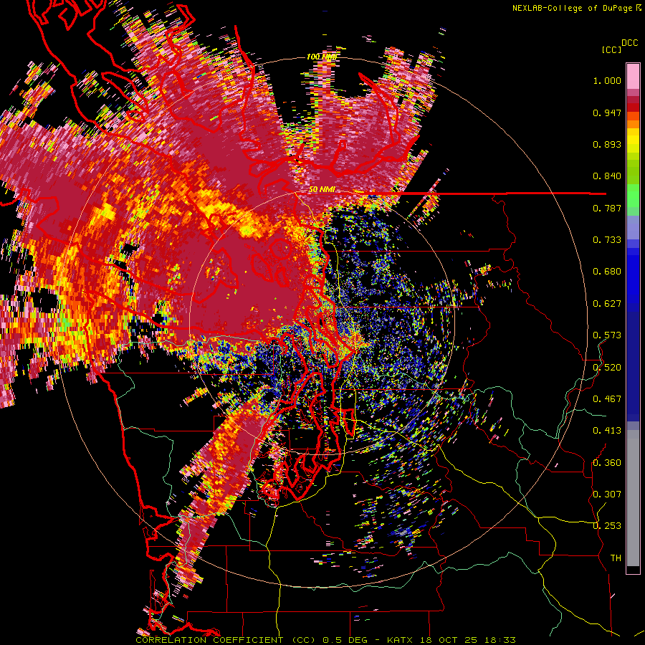Click the 0.307 value on the color scale
The height and width of the screenshot is (645, 645).
coord(607,494)
